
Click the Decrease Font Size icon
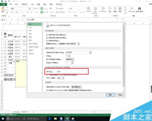click(x=38, y=8)
